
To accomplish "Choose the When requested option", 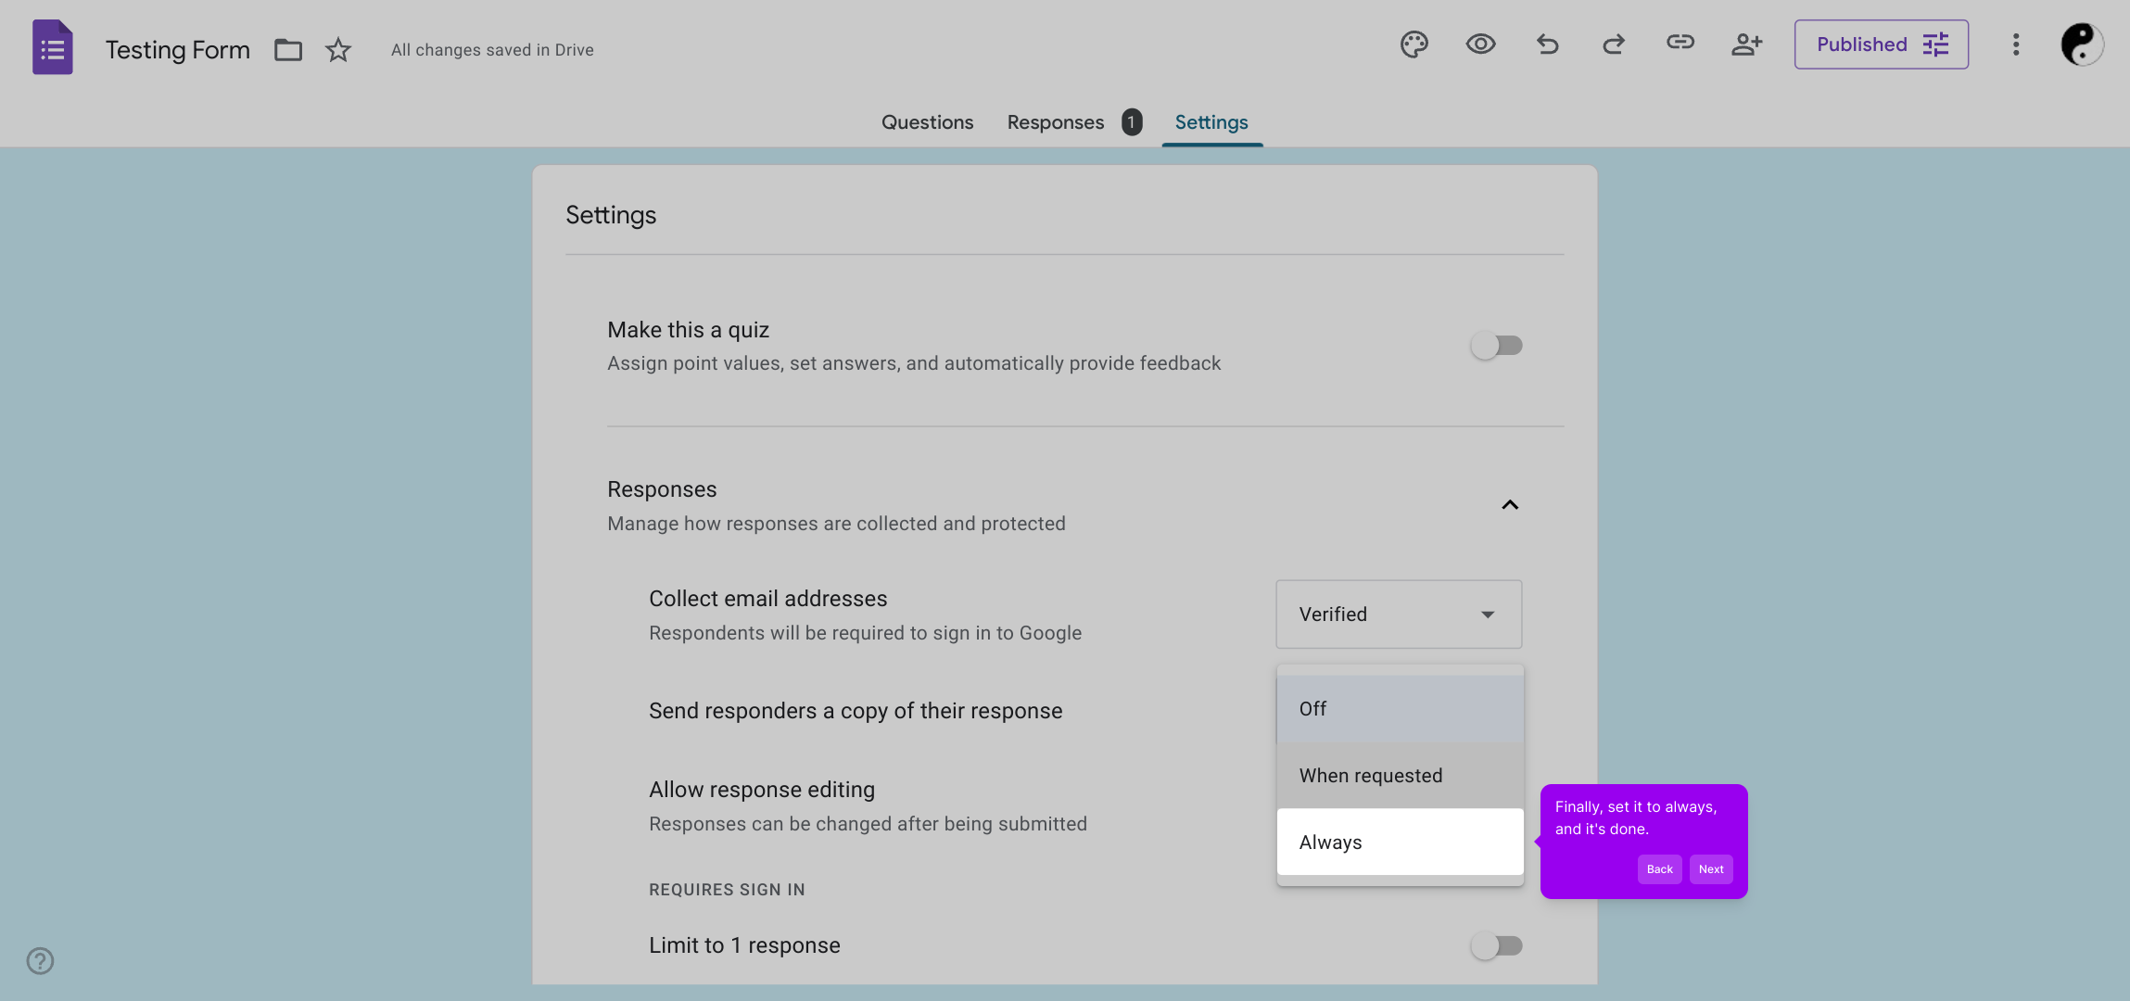I will (1399, 776).
